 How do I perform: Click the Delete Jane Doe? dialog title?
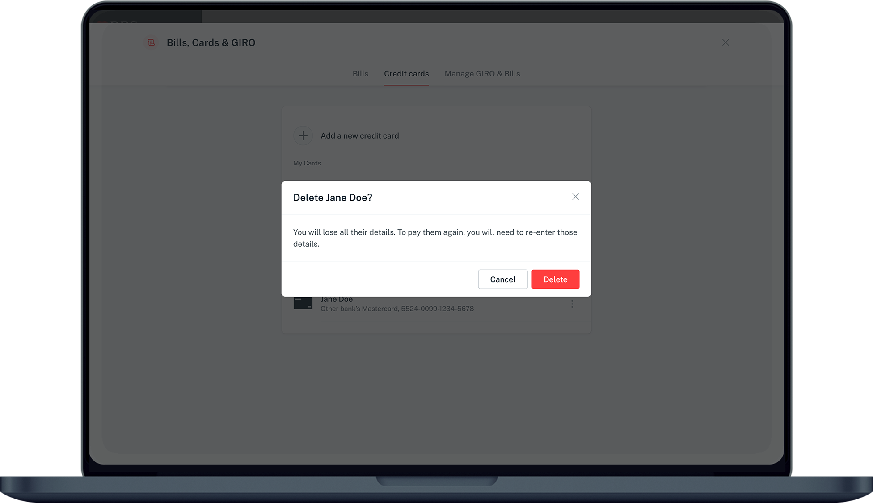click(333, 197)
